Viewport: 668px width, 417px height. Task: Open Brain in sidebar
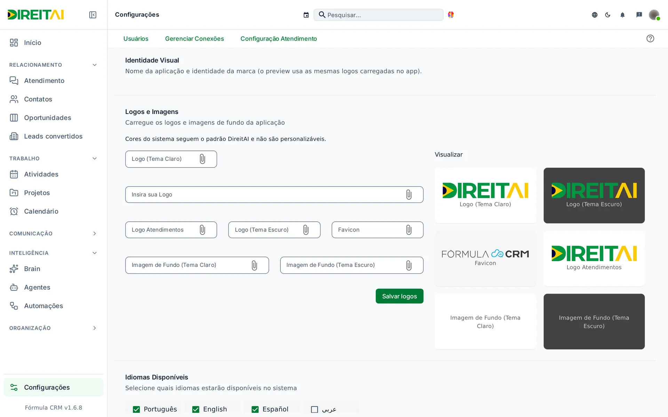tap(54, 269)
